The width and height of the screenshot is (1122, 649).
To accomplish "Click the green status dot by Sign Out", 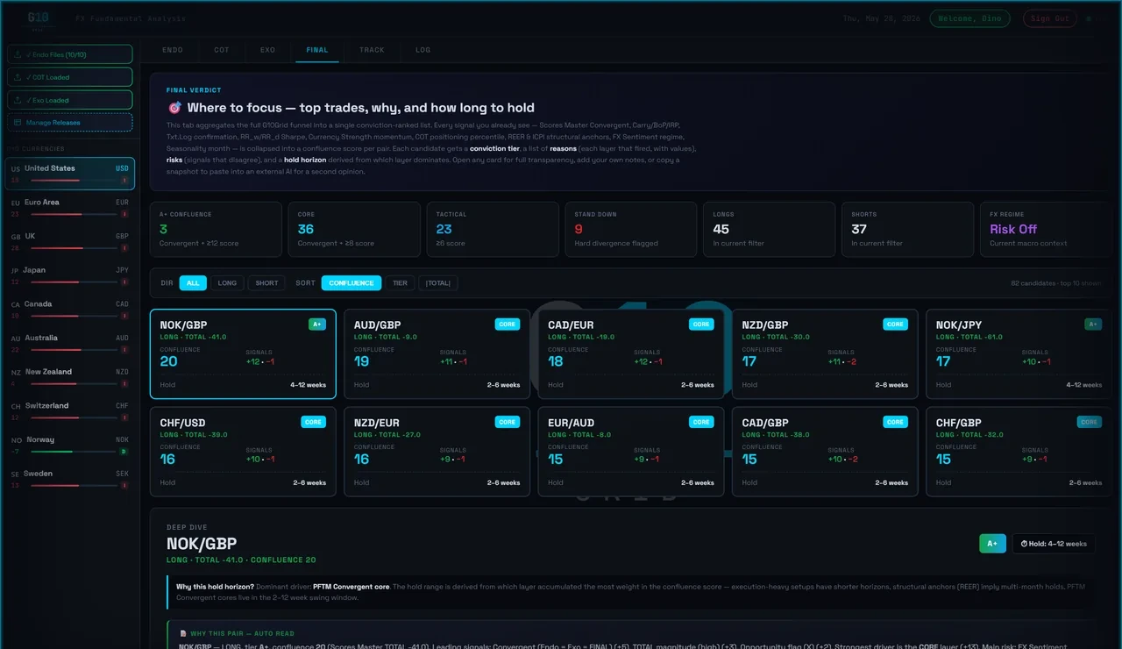I will (x=1089, y=18).
